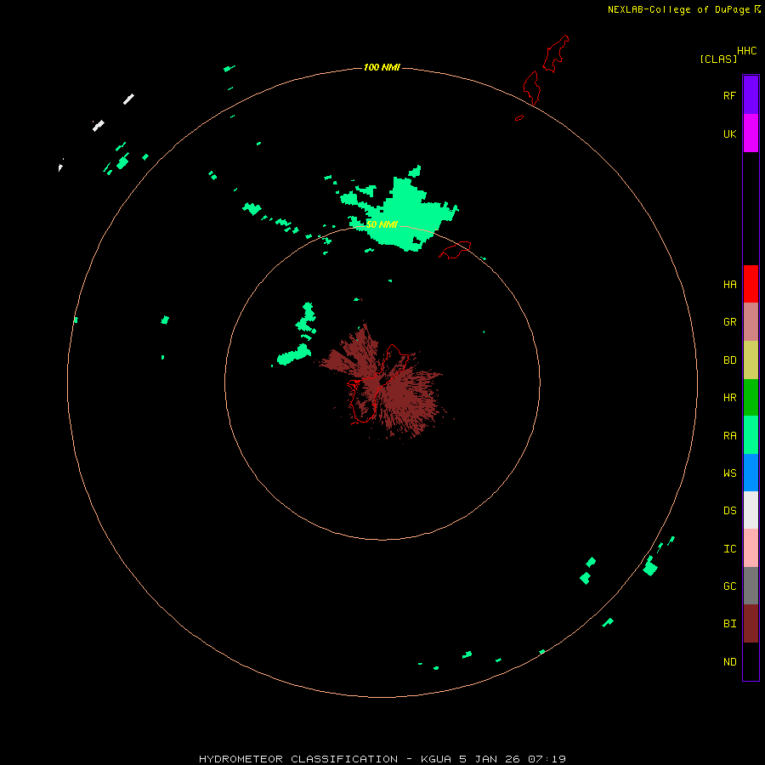The height and width of the screenshot is (765, 765).
Task: Click the RA legend label
Action: [729, 436]
